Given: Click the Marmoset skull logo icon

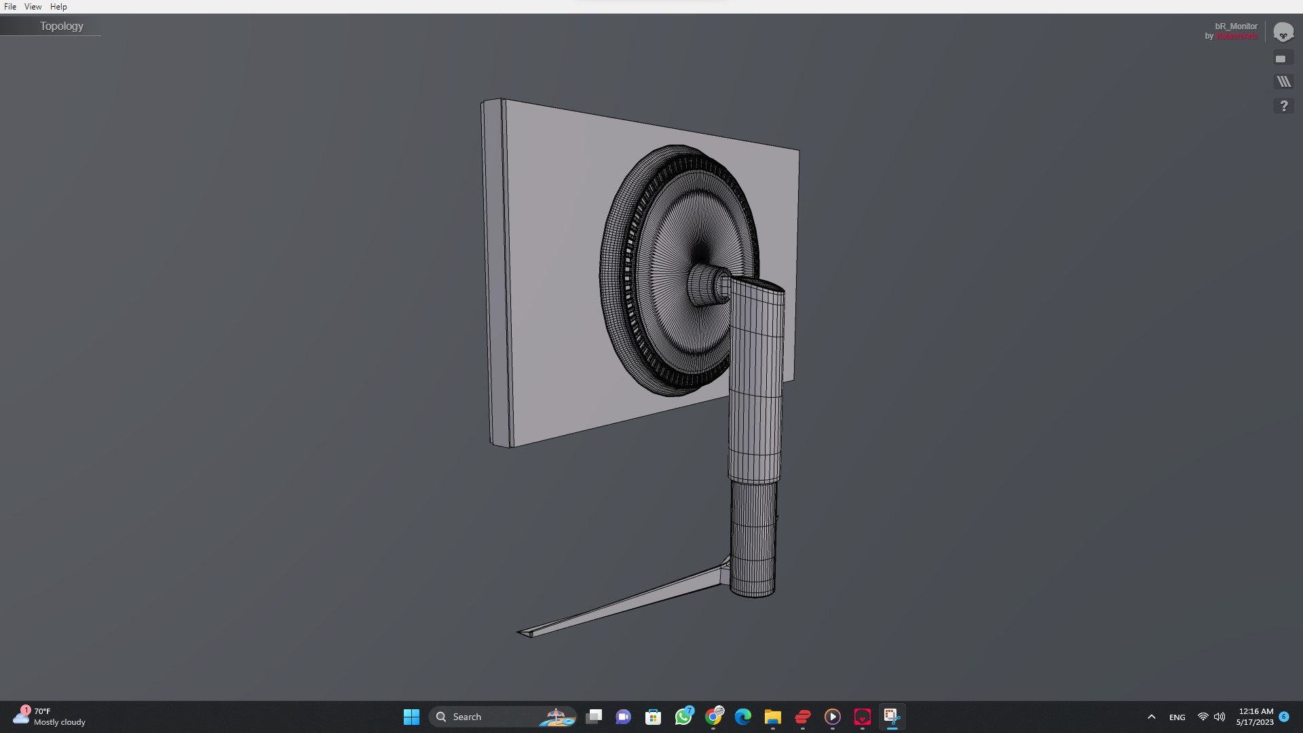Looking at the screenshot, I should click(1283, 32).
